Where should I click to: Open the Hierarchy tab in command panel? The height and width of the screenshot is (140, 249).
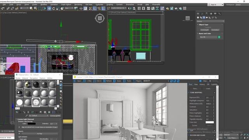click(x=207, y=14)
